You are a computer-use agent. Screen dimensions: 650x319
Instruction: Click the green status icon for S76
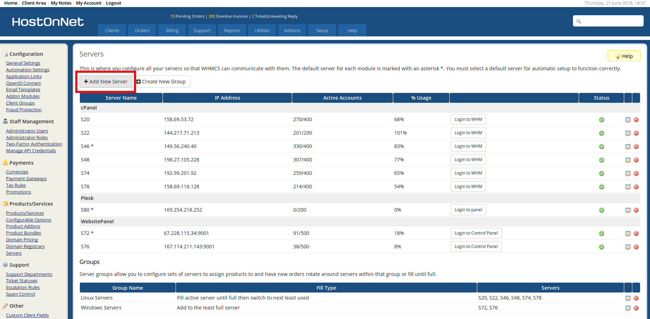click(x=602, y=247)
